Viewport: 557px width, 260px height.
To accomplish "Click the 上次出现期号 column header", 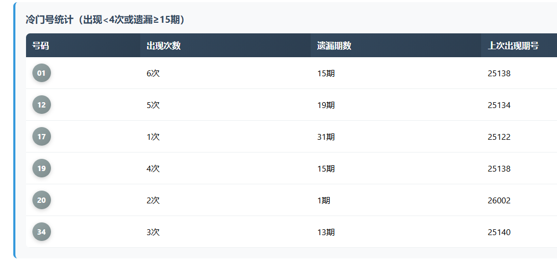I will click(513, 46).
